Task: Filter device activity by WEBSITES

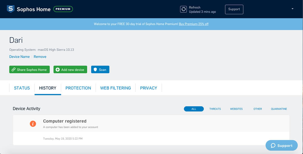Action: pyautogui.click(x=236, y=109)
